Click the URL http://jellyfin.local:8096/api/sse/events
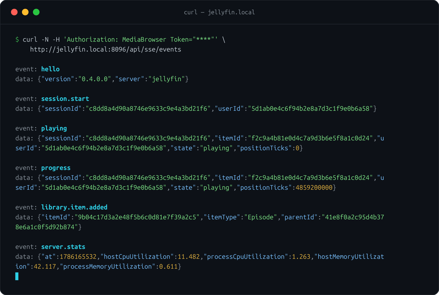 click(x=106, y=49)
